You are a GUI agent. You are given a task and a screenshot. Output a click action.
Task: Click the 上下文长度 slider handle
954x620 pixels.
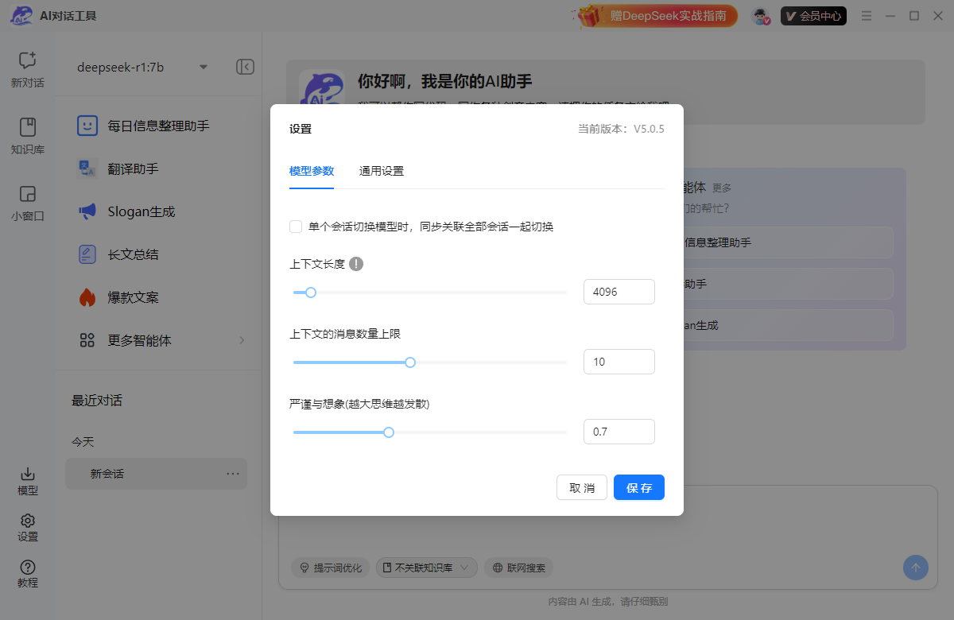(311, 293)
